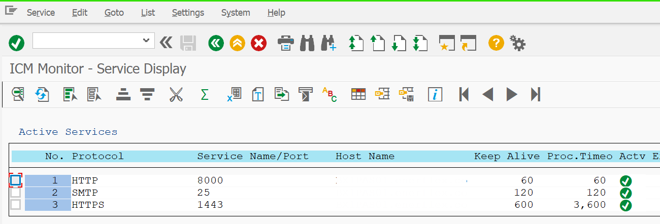The width and height of the screenshot is (660, 224).
Task: Click the Refresh icon in the list toolbar
Action: click(42, 94)
